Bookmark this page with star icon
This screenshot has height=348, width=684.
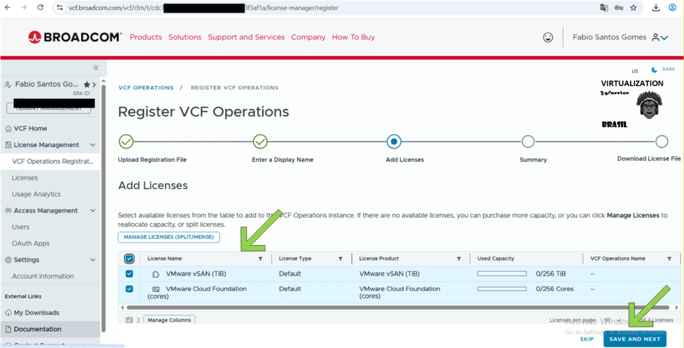pyautogui.click(x=633, y=7)
